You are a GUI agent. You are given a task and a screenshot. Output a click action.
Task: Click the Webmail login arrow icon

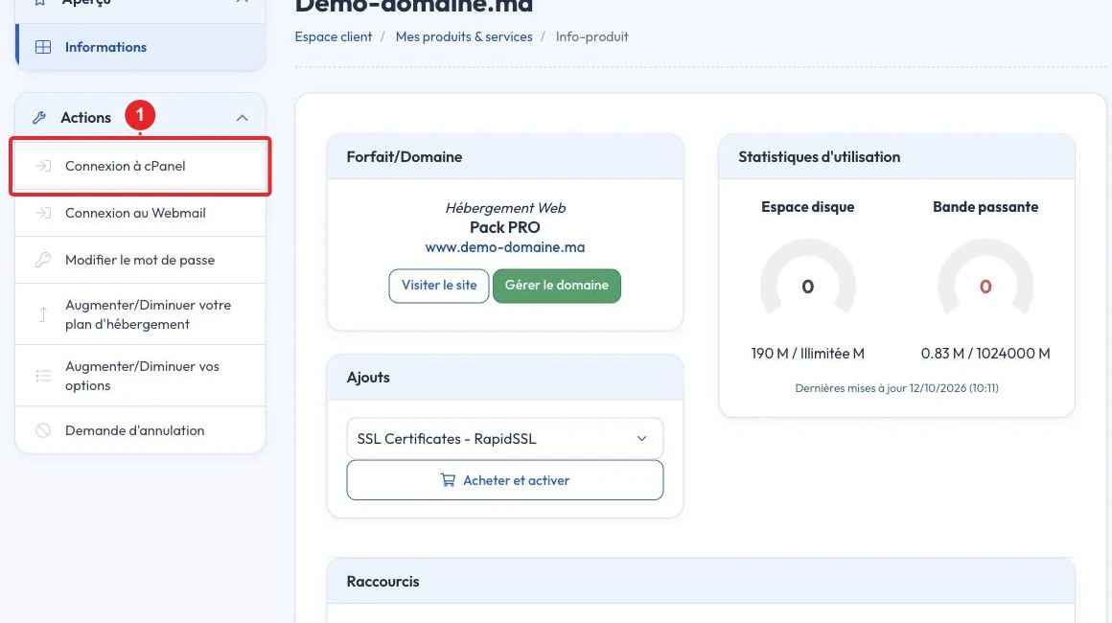point(43,213)
